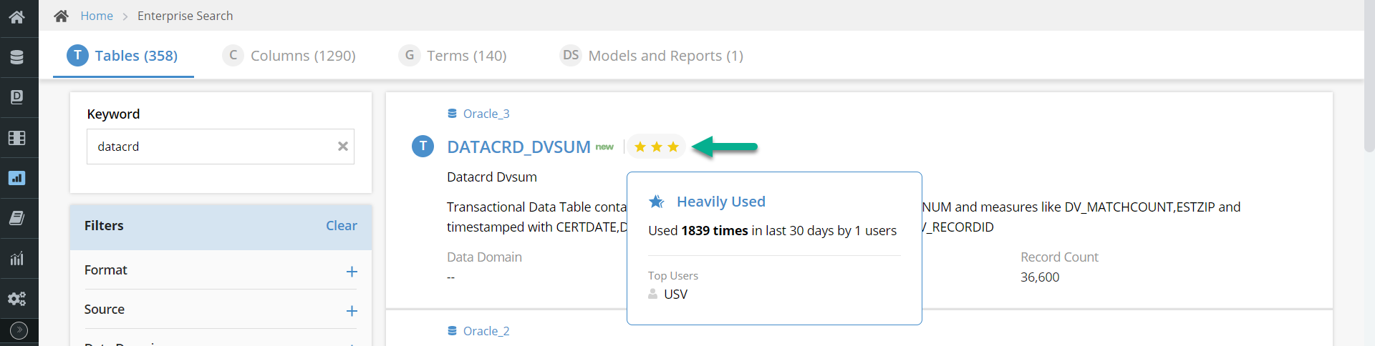1375x346 pixels.
Task: Open the book glossary icon in sidebar
Action: (x=17, y=218)
